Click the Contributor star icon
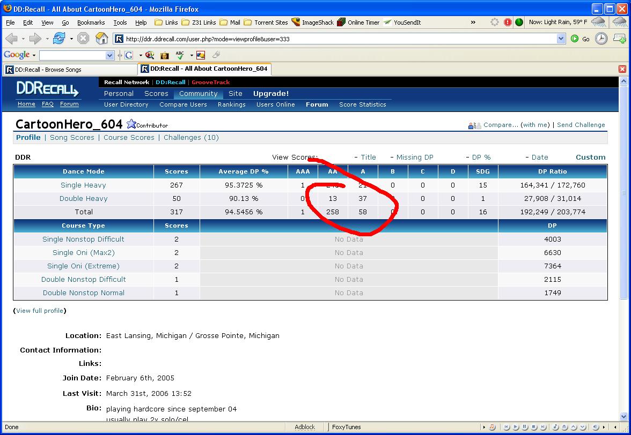Screen dimensions: 631x435 131,124
